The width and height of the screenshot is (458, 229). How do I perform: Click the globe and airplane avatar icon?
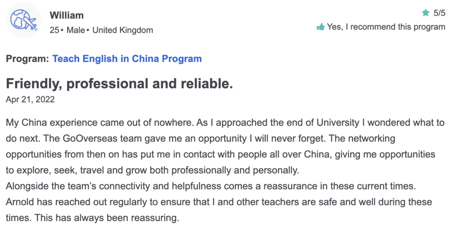coord(24,21)
